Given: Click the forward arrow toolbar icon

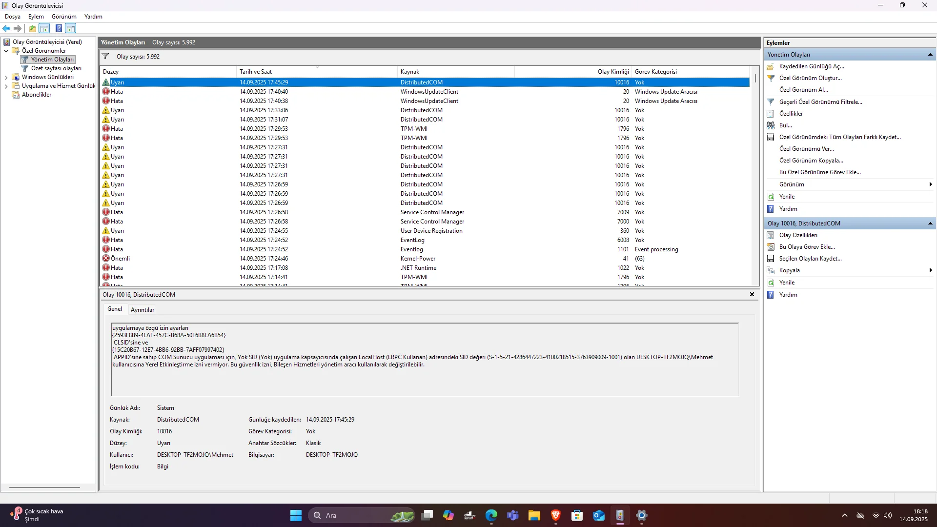Looking at the screenshot, I should (18, 28).
